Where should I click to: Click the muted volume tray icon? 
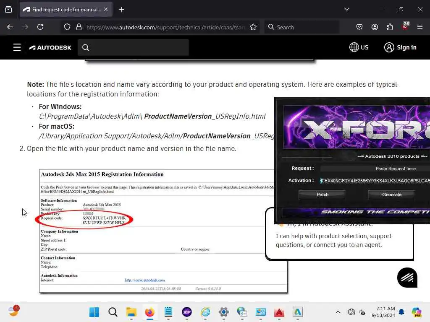coord(362,312)
